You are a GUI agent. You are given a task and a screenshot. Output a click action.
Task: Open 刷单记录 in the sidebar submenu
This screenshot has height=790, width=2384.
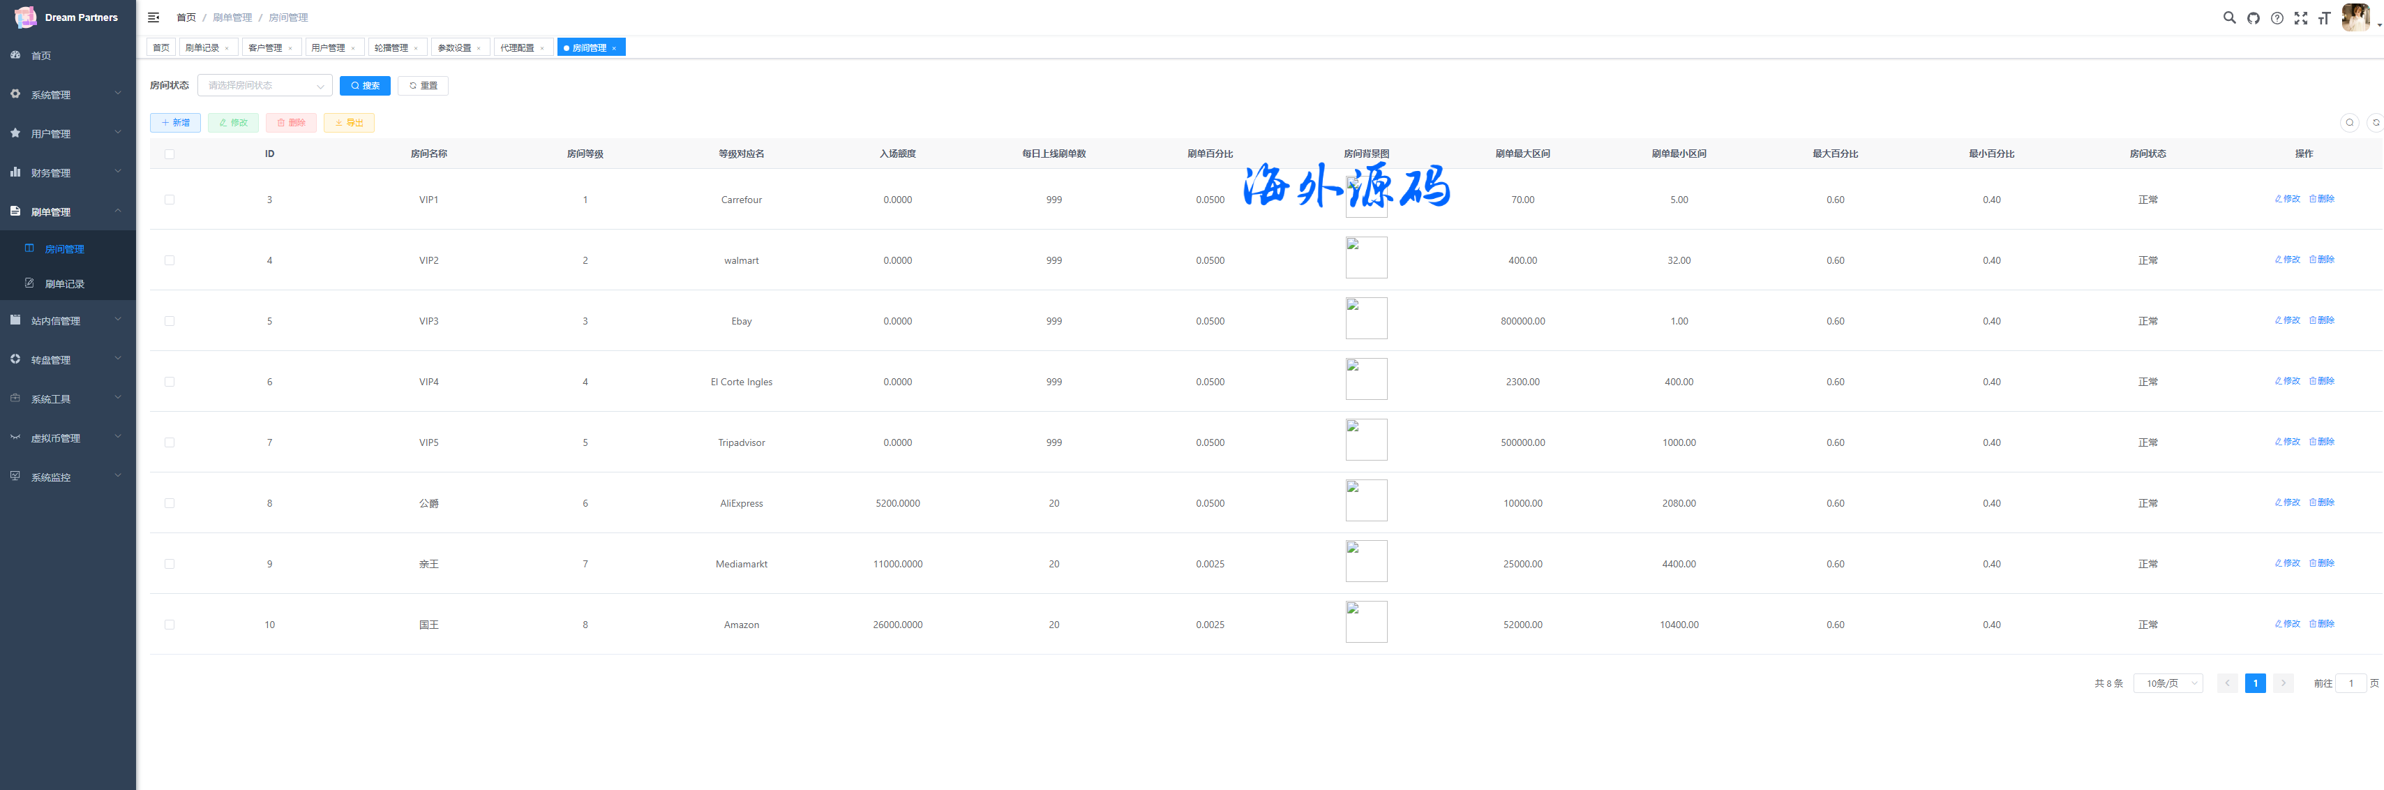[65, 283]
